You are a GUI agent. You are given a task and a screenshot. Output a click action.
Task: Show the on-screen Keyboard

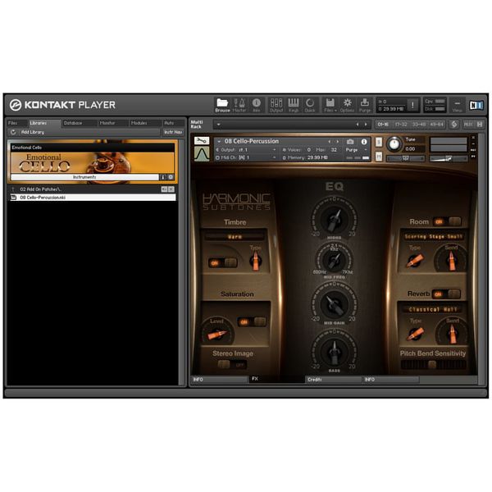tap(294, 104)
